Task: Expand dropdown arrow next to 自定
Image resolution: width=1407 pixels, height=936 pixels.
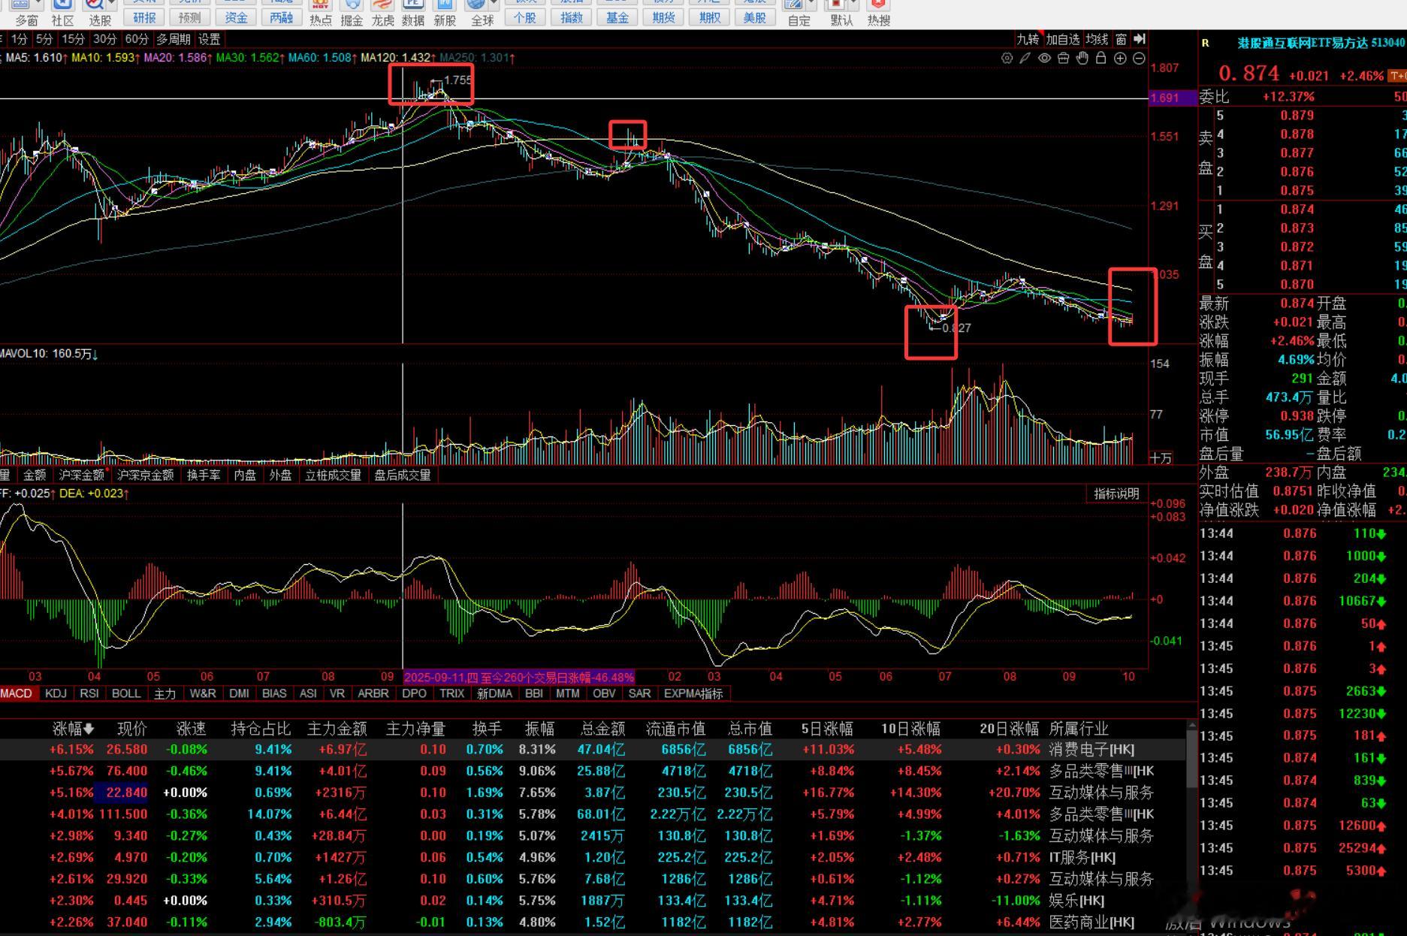Action: [x=811, y=5]
